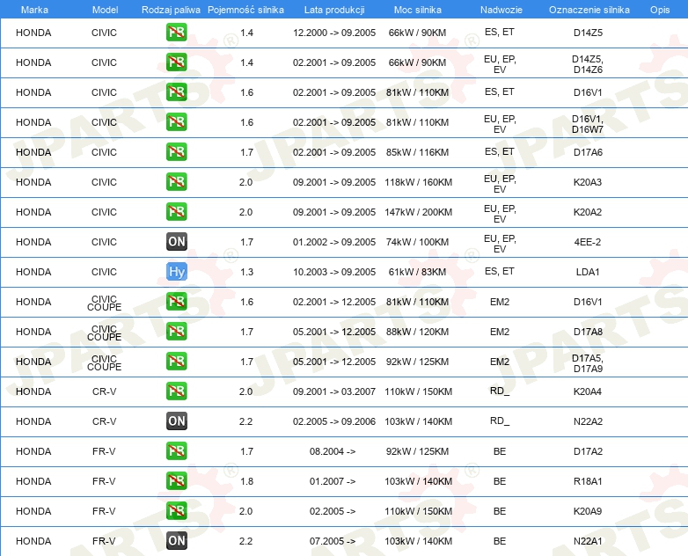Select engine code D17A6 cell
Image resolution: width=688 pixels, height=556 pixels.
588,152
